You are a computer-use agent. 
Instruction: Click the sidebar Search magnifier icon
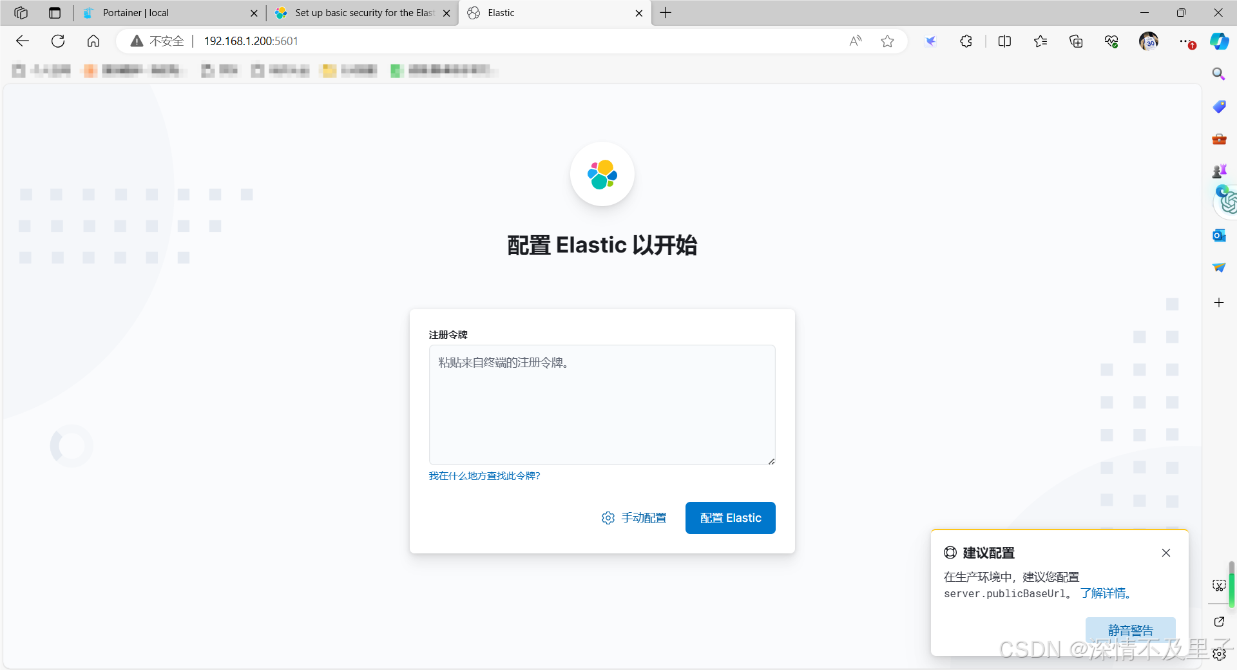[1218, 74]
